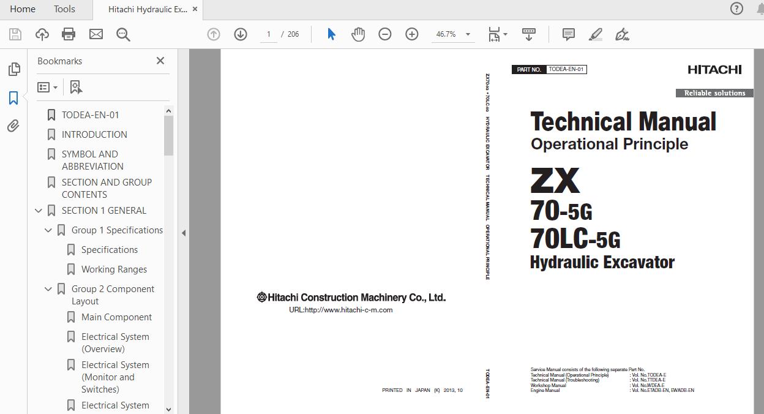Go to next page arrow
The image size is (764, 414).
click(x=241, y=34)
